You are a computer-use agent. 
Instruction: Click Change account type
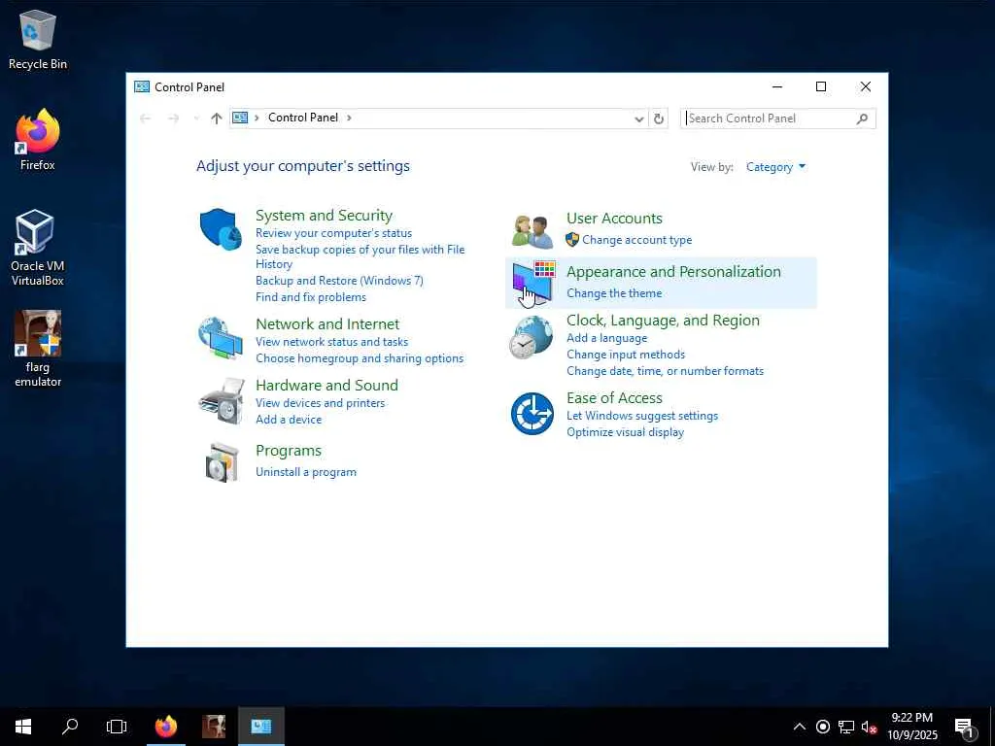637,240
